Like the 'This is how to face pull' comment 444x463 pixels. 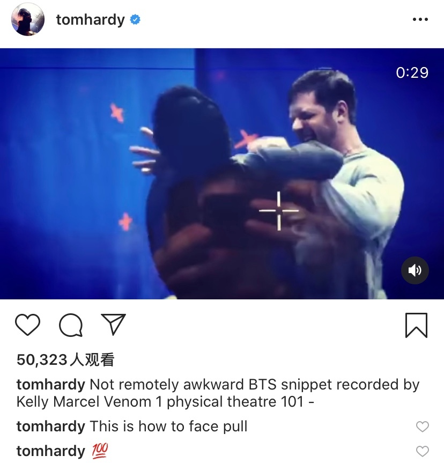coord(422,427)
